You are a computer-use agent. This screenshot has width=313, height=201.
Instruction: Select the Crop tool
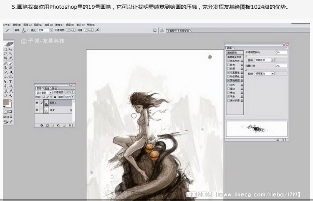click(5, 58)
